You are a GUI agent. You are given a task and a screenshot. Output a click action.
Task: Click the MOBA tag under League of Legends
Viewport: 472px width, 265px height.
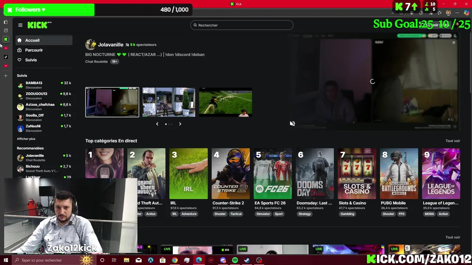click(429, 214)
